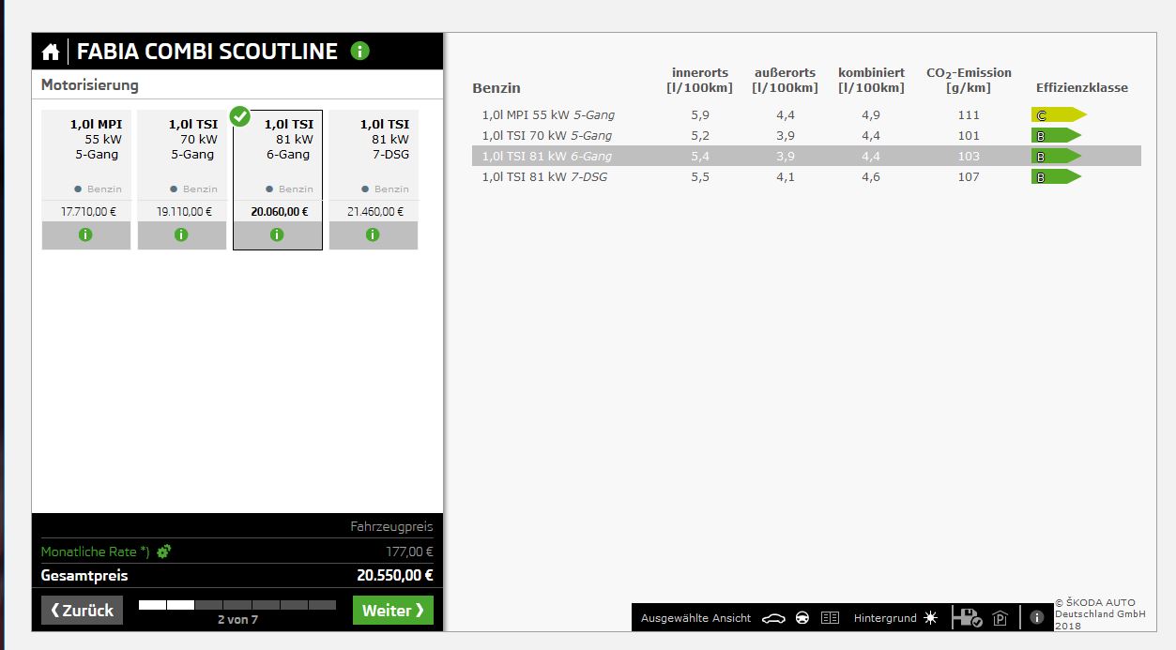Click efficiency class C arrow badge
Viewport: 1176px width, 650px height.
[x=1059, y=115]
